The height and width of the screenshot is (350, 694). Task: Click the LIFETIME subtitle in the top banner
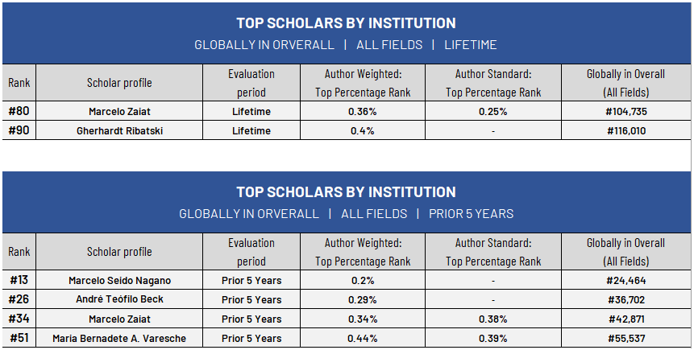(471, 44)
